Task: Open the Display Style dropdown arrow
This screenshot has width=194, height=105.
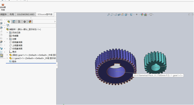Action: [x=134, y=15]
